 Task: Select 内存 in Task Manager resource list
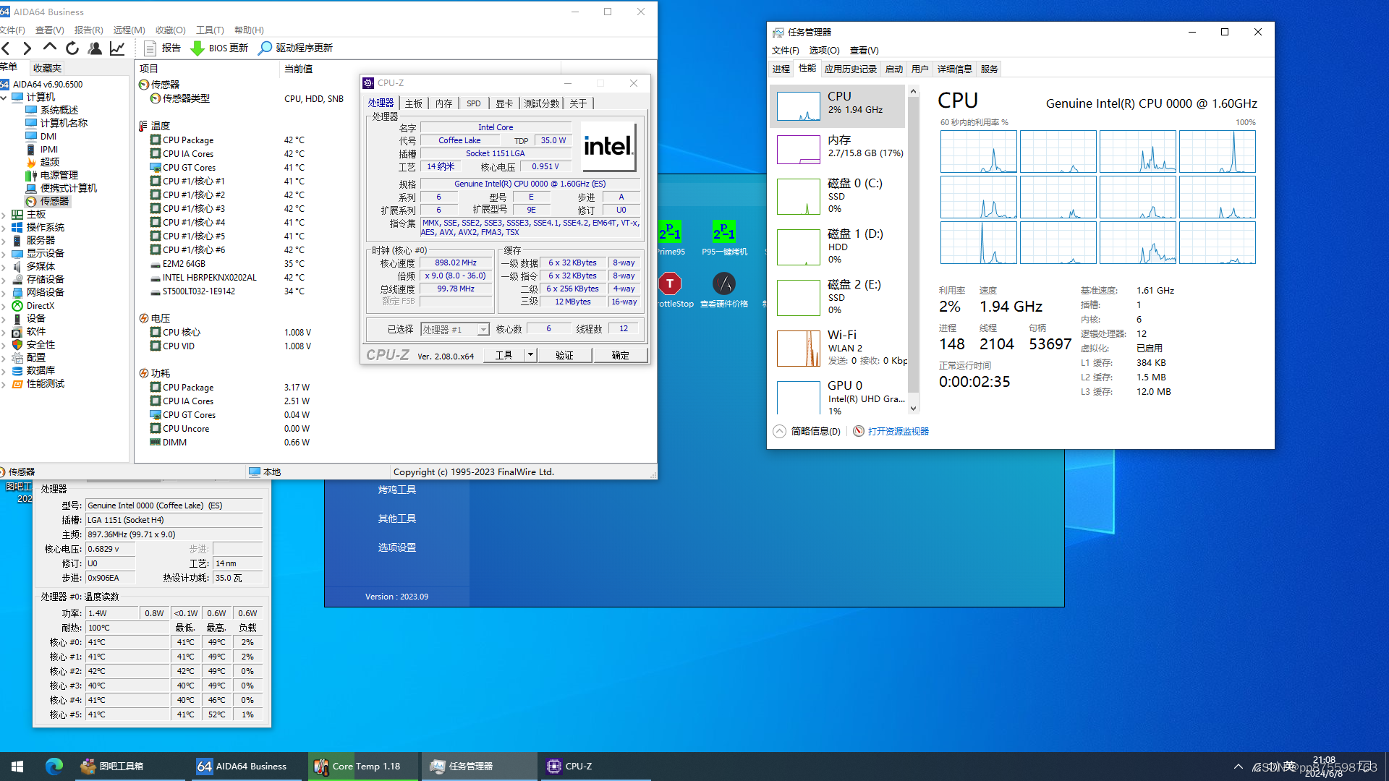click(x=838, y=150)
